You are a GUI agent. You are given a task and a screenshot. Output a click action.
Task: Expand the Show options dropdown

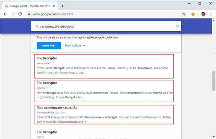(75, 45)
